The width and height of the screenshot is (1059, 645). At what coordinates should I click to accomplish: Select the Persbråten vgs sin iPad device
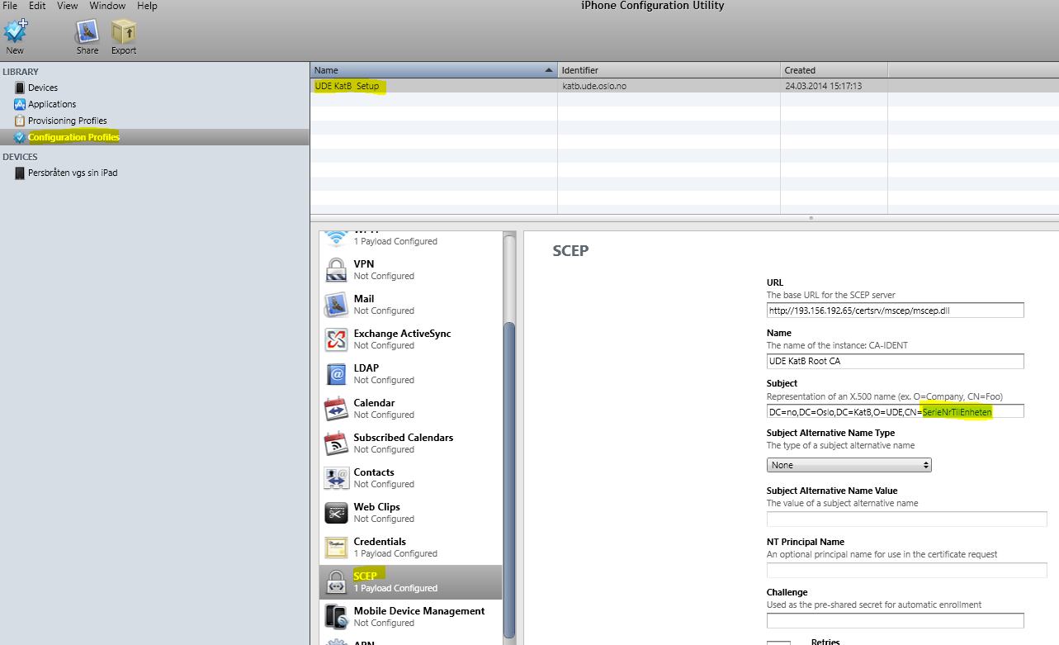click(x=73, y=173)
